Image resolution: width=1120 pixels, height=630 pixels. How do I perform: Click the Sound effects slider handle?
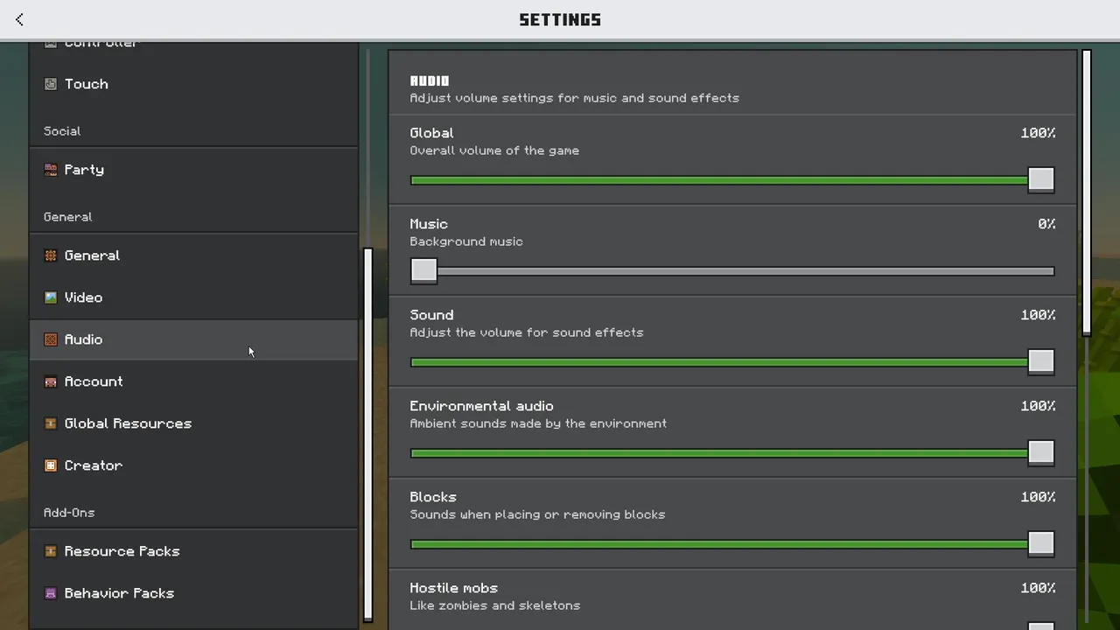click(1041, 361)
